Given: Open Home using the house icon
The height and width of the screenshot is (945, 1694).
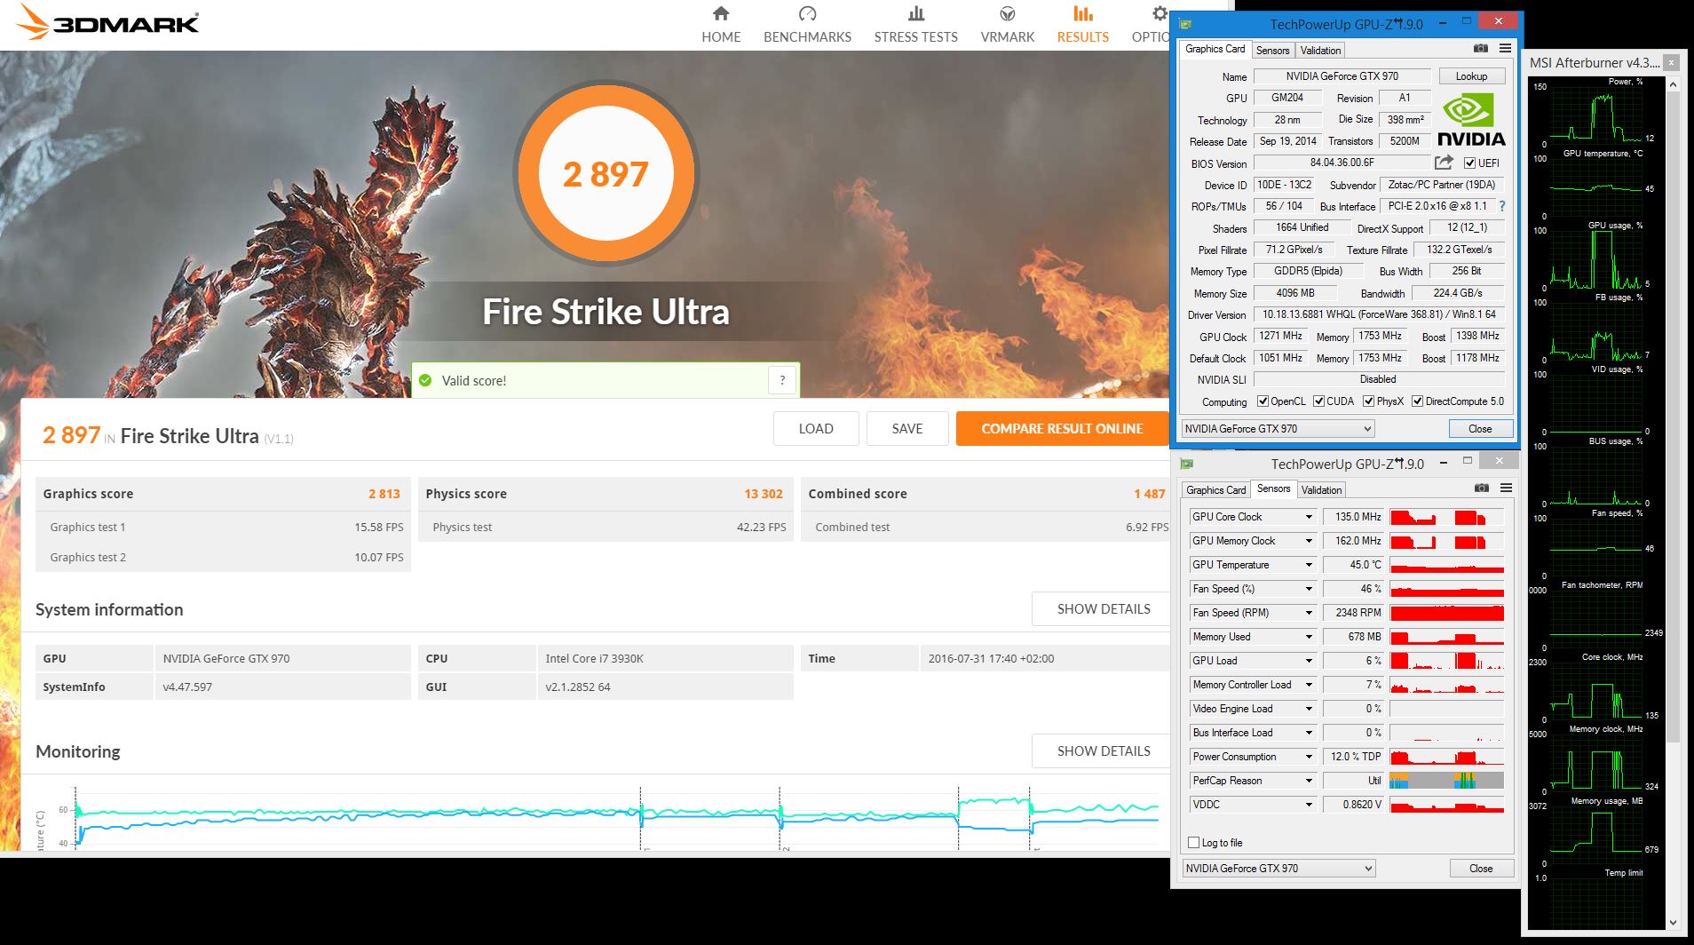Looking at the screenshot, I should (721, 15).
